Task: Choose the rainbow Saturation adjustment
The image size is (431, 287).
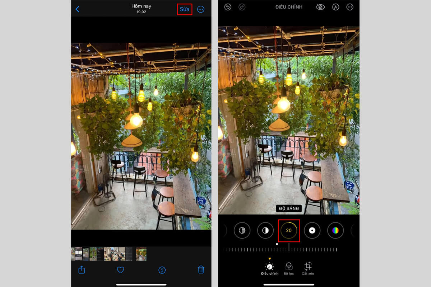Action: coord(335,231)
